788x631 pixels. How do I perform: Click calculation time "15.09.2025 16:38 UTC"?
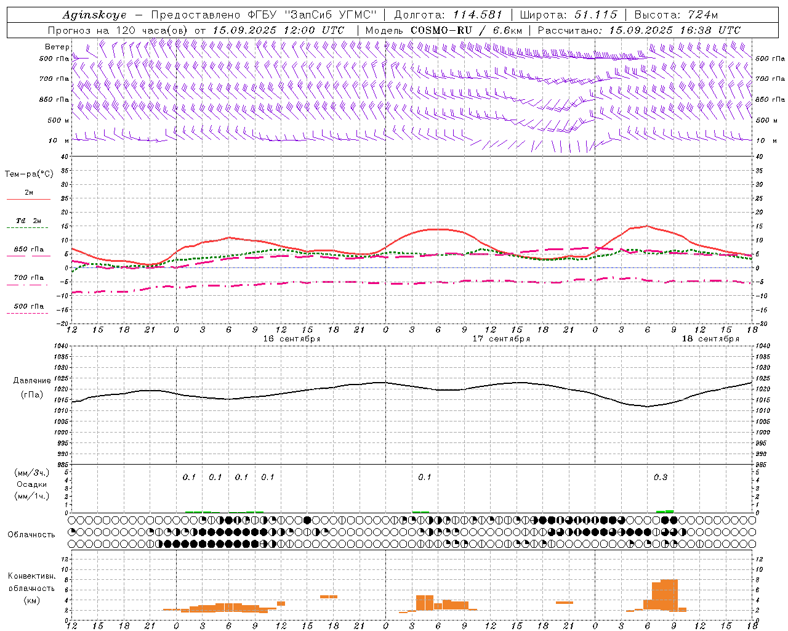675,30
